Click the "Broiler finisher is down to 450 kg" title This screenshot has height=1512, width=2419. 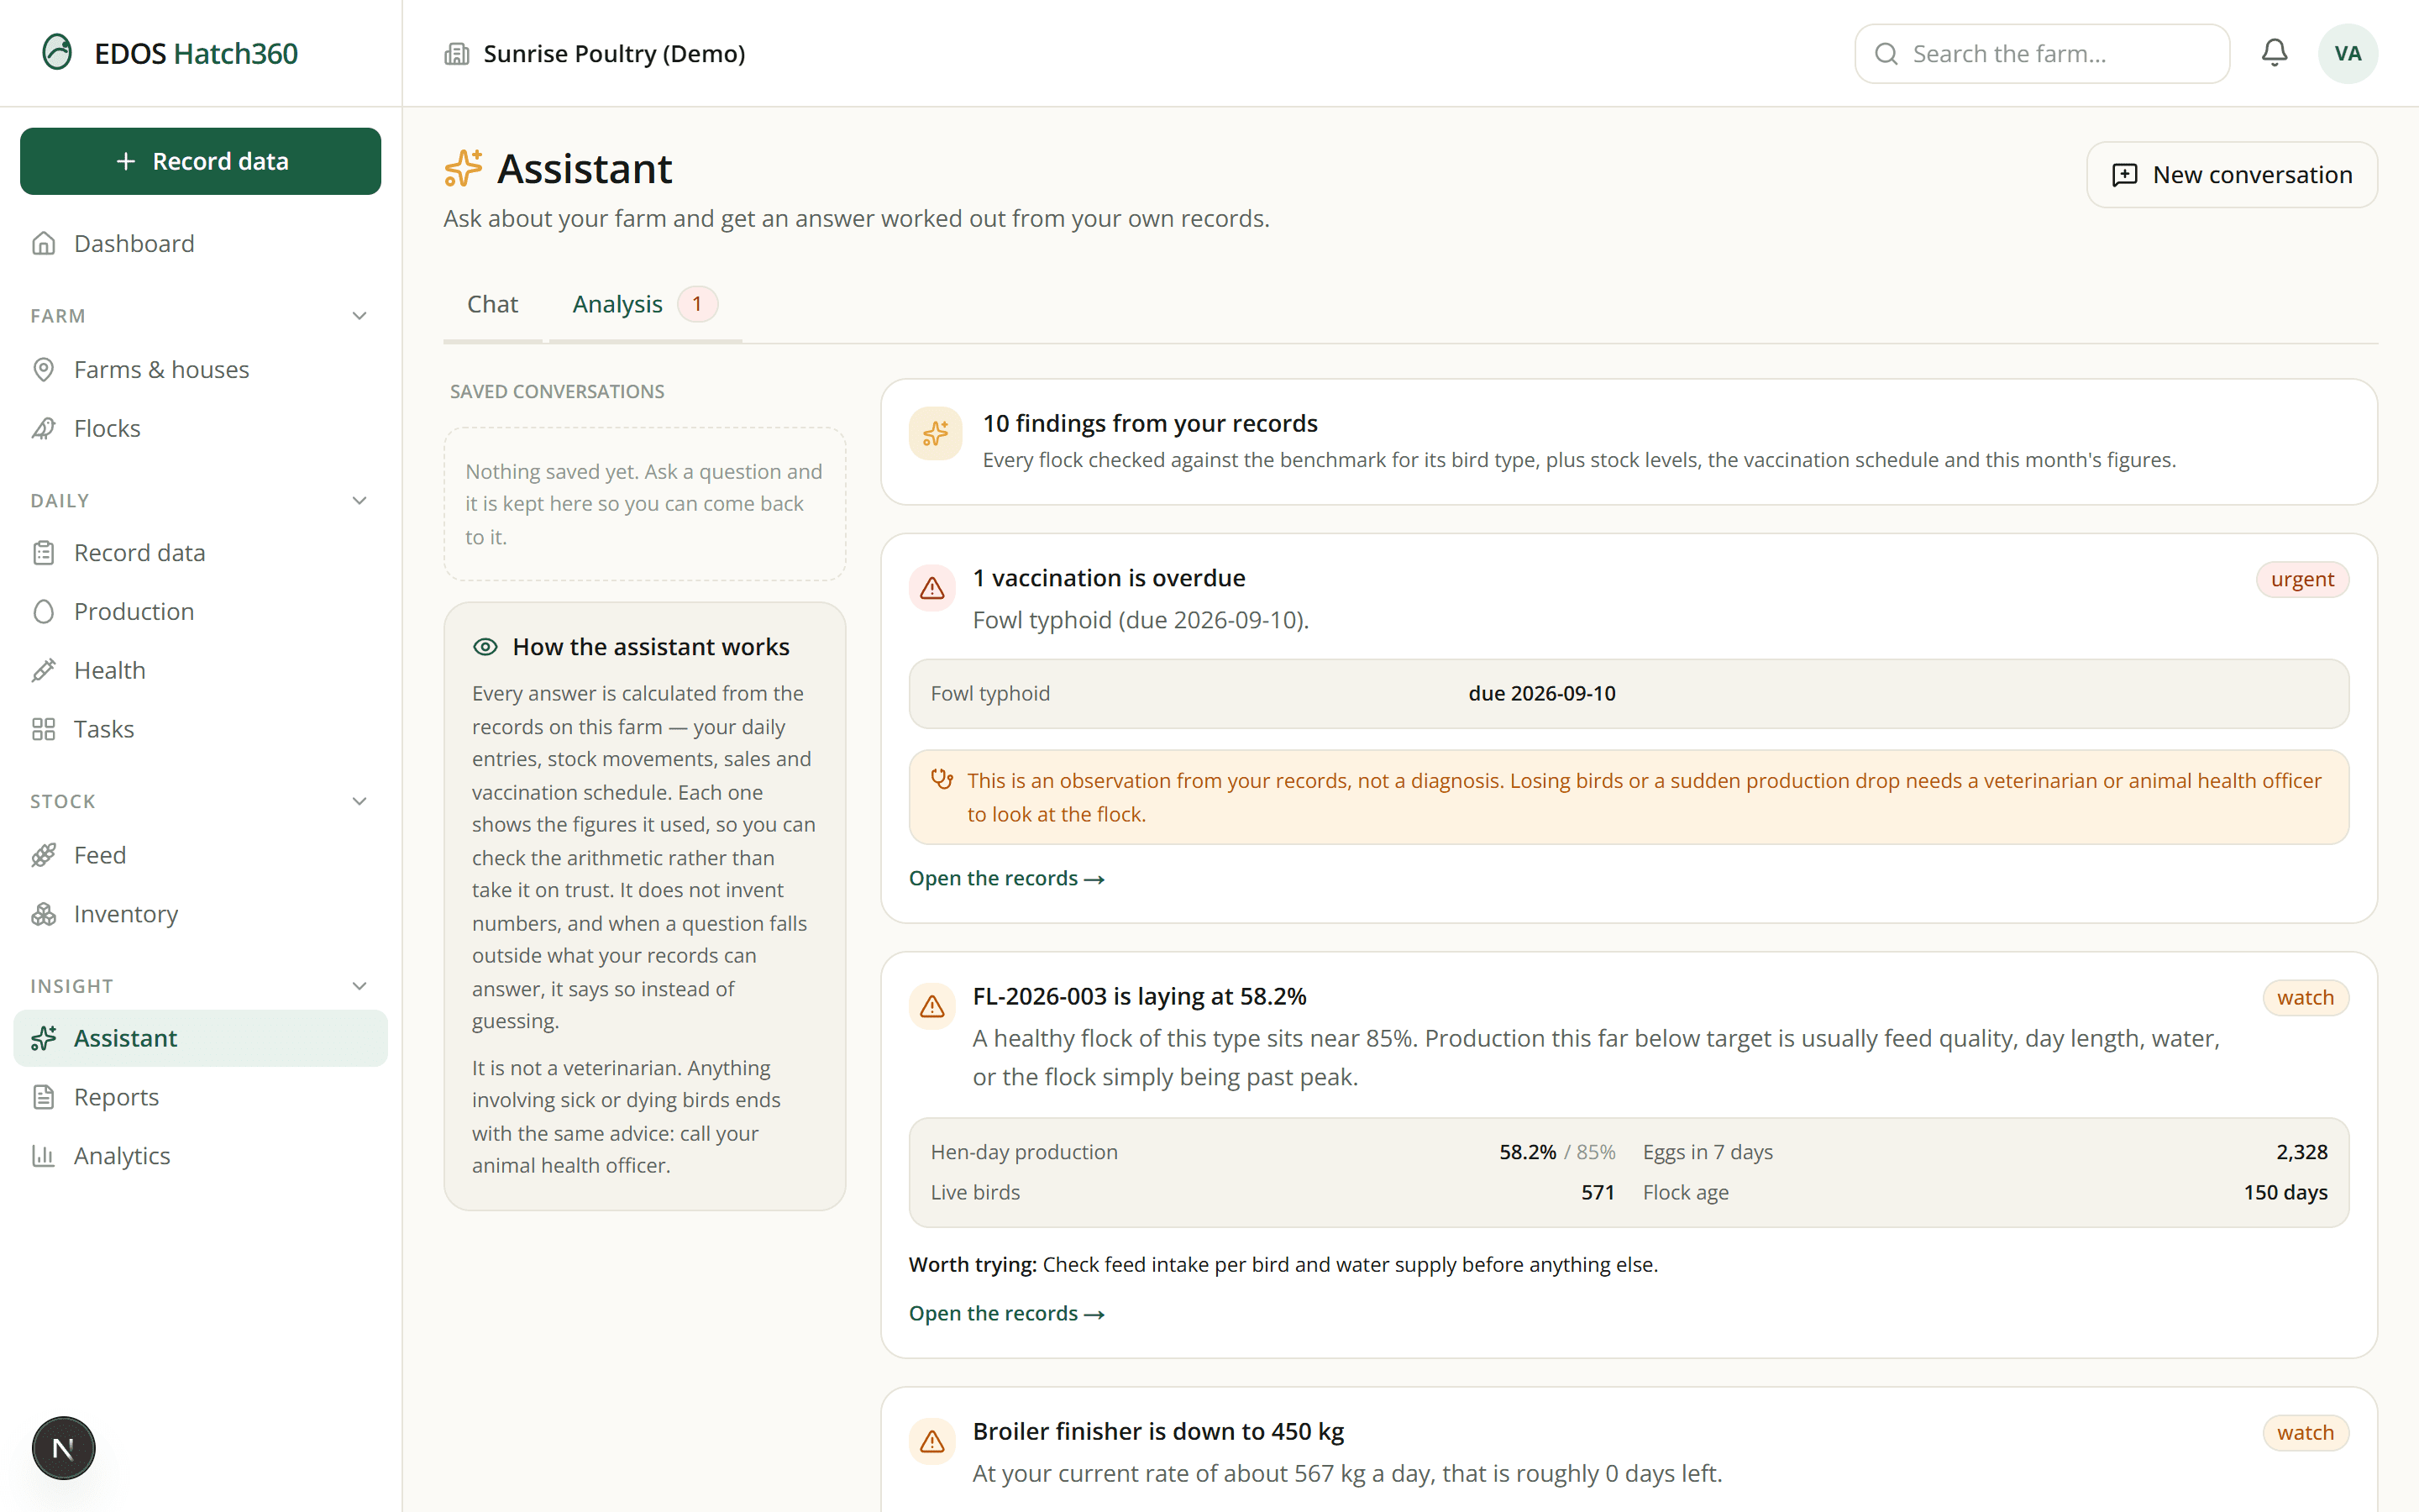pyautogui.click(x=1158, y=1432)
